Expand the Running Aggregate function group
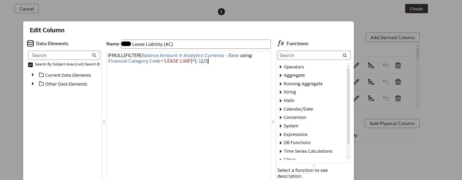 tap(281, 84)
